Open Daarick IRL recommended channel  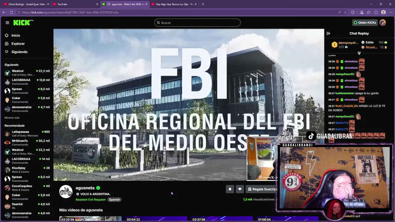(x=27, y=206)
